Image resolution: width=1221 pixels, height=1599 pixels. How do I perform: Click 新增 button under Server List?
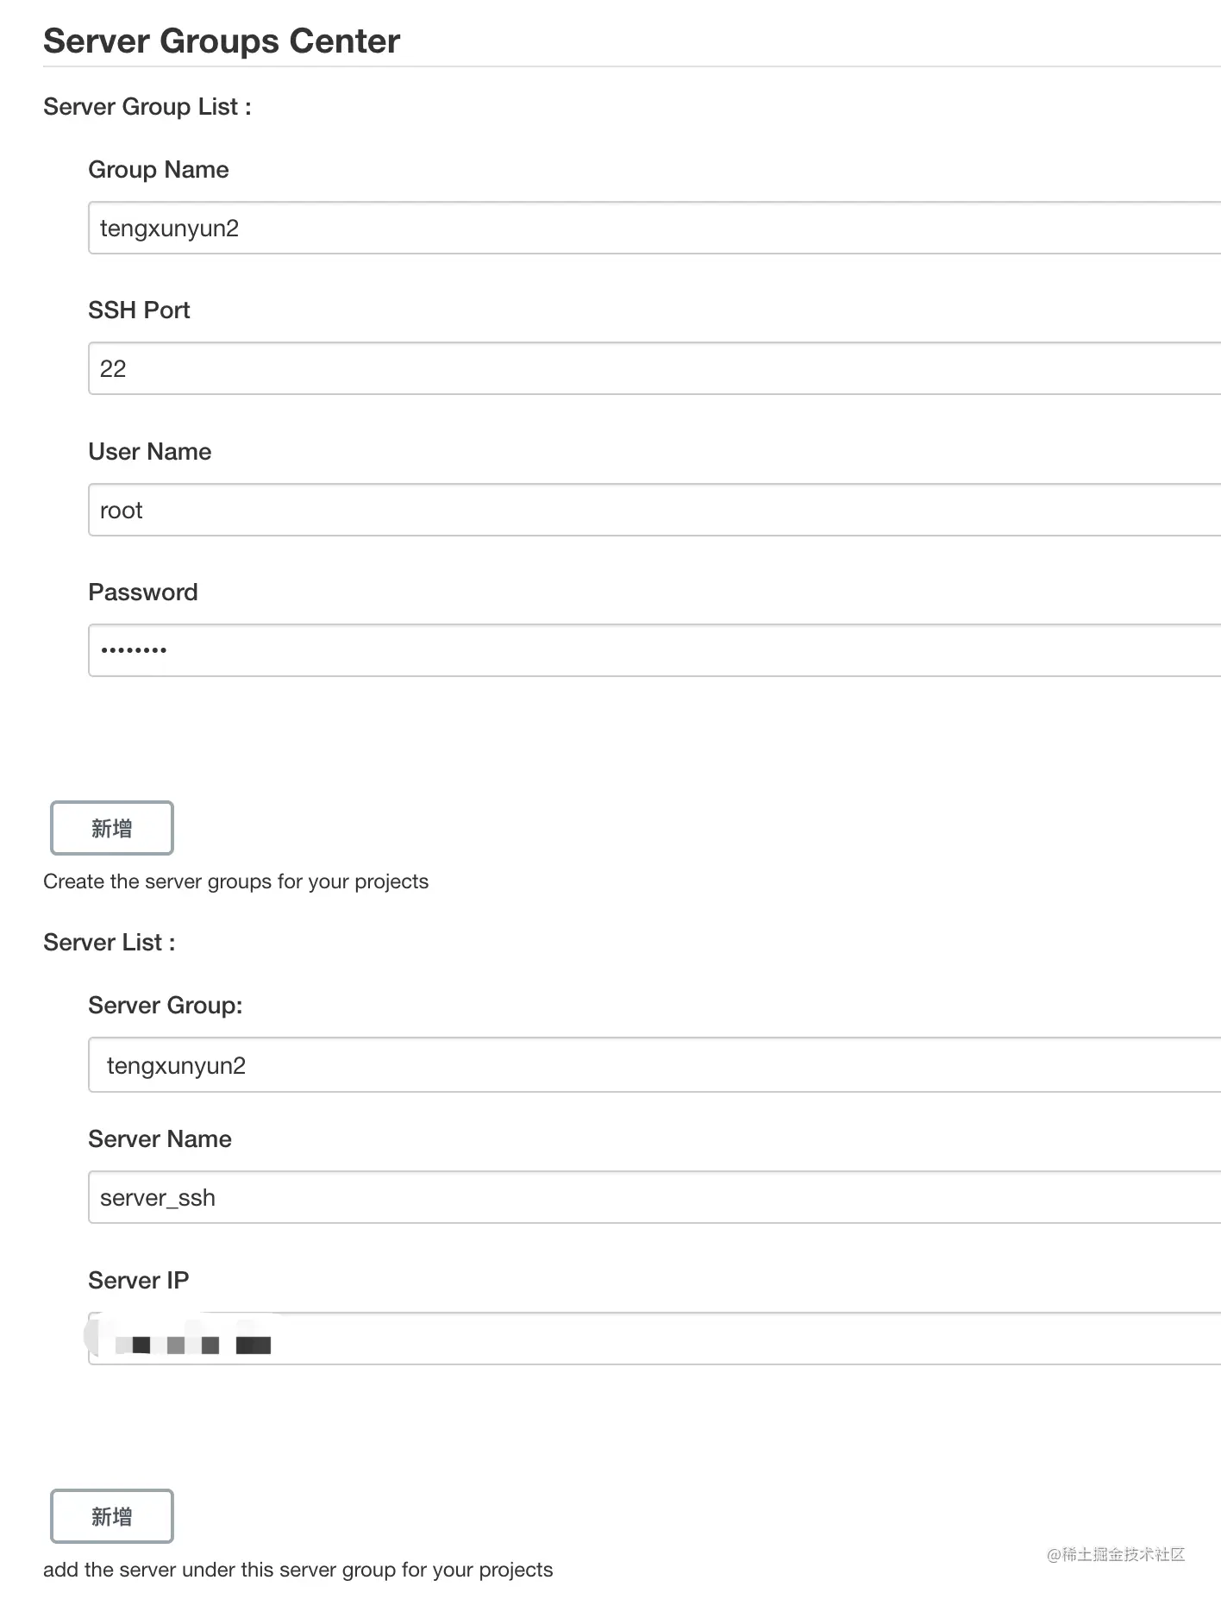pyautogui.click(x=112, y=1516)
